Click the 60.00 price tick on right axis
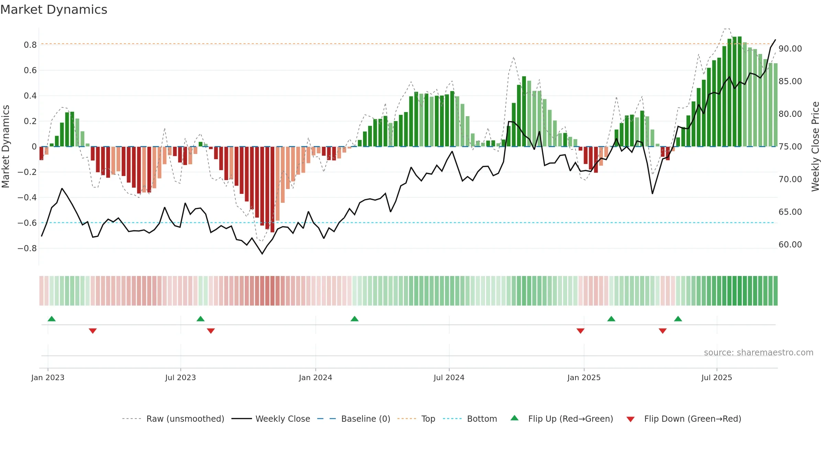The height and width of the screenshot is (464, 825). click(x=790, y=244)
